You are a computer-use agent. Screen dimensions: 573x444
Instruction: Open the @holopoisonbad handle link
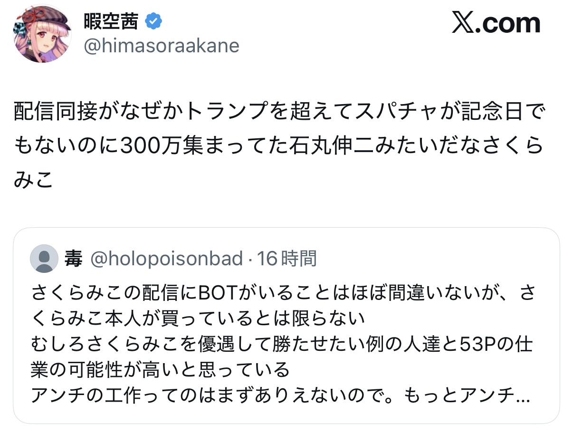166,259
